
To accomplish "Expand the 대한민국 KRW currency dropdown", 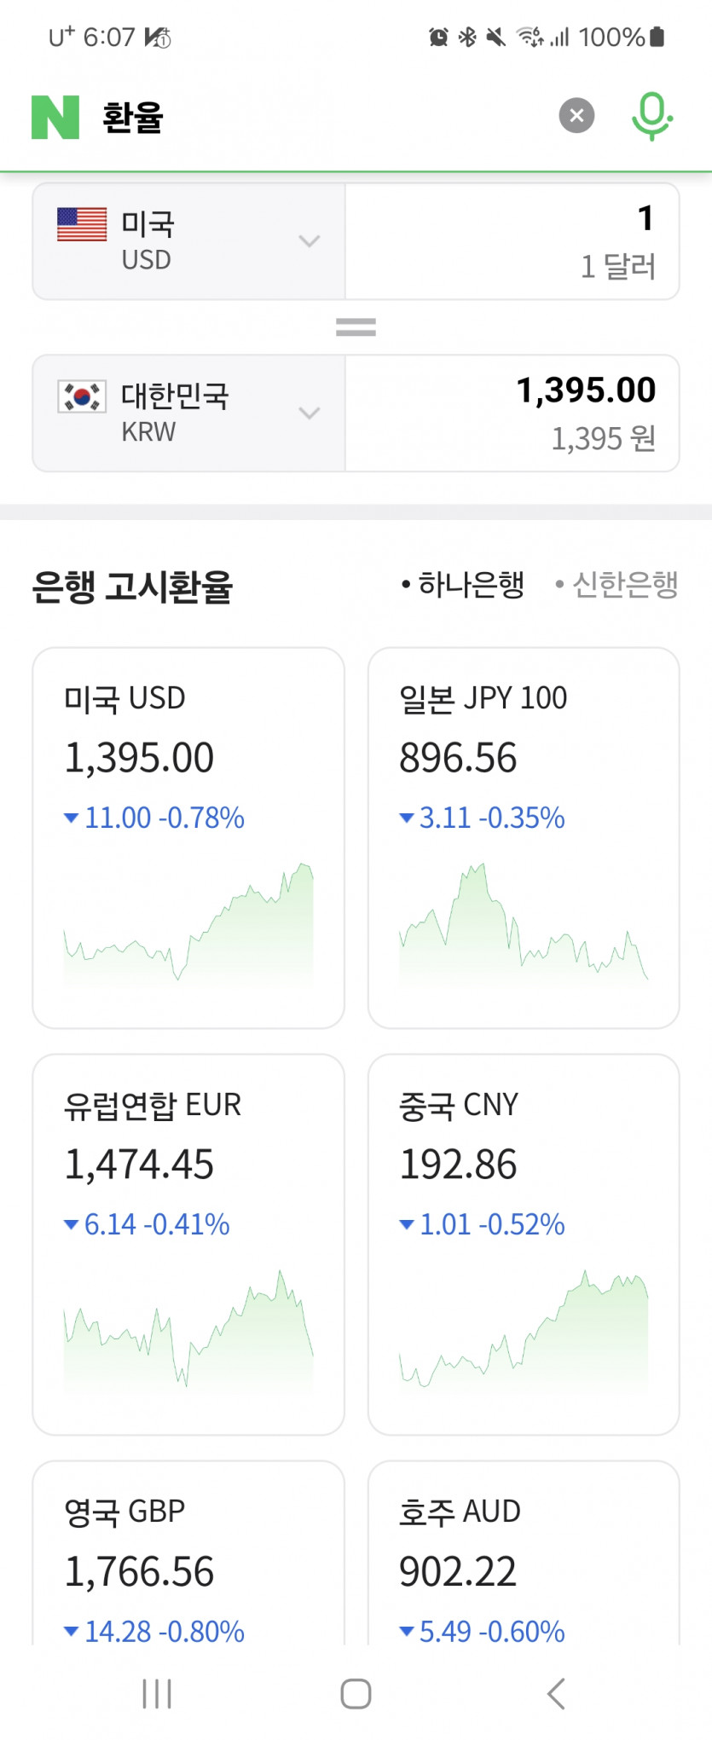I will pyautogui.click(x=309, y=413).
